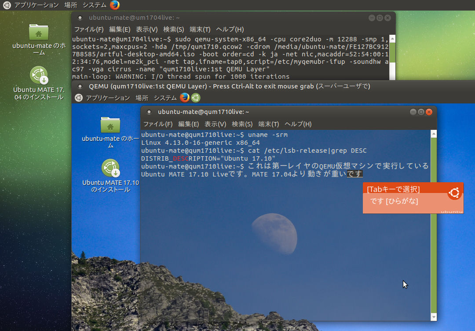Open ヘルプ(H) menu in qum1710live terminal
Viewport: 475px width, 331px height.
[298, 124]
